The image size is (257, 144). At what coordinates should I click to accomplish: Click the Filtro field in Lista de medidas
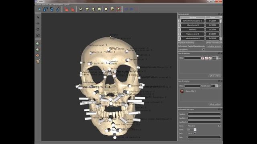192,58
